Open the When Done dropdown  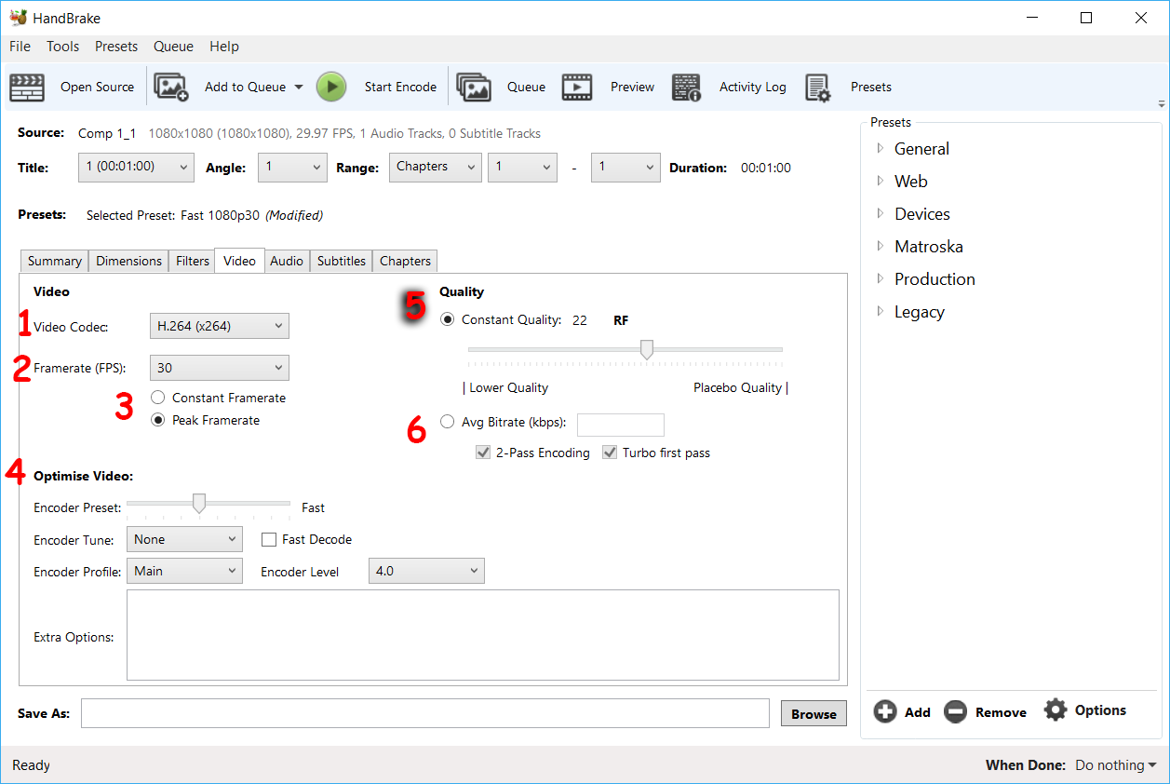click(x=1116, y=765)
